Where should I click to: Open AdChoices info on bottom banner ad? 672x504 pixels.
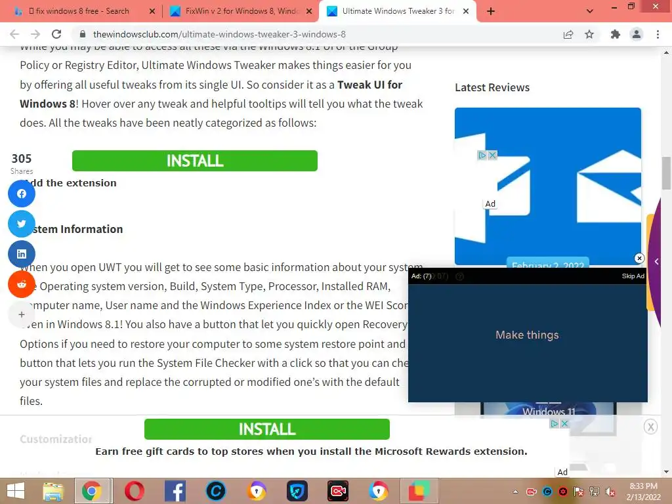(x=554, y=423)
